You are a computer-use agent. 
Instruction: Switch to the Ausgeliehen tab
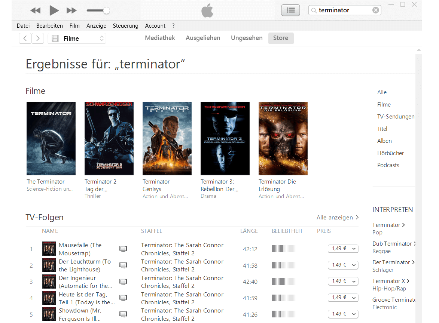[203, 38]
